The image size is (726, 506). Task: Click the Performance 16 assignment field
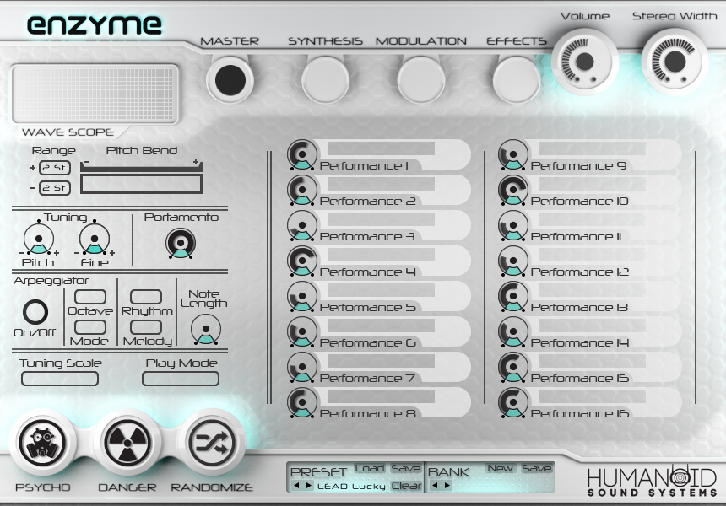(593, 396)
